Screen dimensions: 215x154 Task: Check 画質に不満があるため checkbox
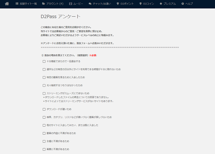pos(44,149)
